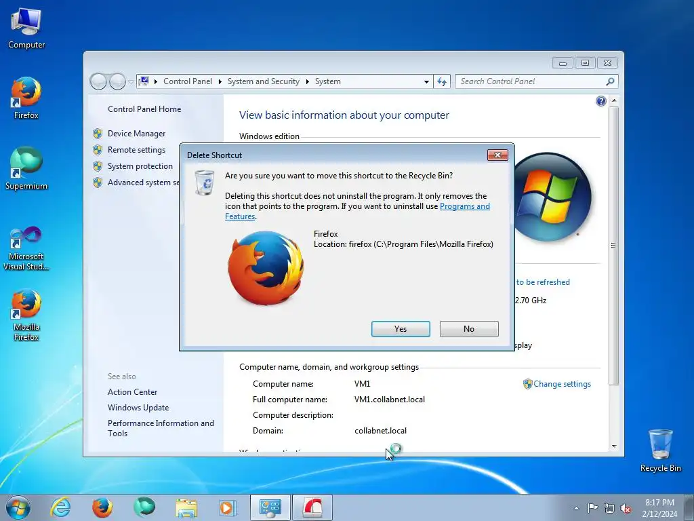
Task: Click the Back navigation button
Action: pos(98,81)
